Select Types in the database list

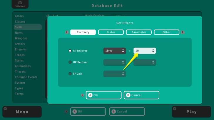click(19, 88)
